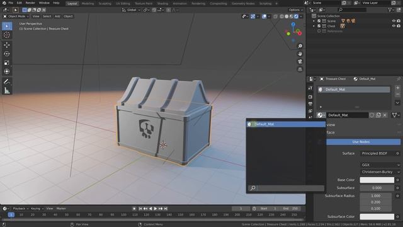
Task: Uncheck the Chest collection checkbox
Action: pos(319,26)
